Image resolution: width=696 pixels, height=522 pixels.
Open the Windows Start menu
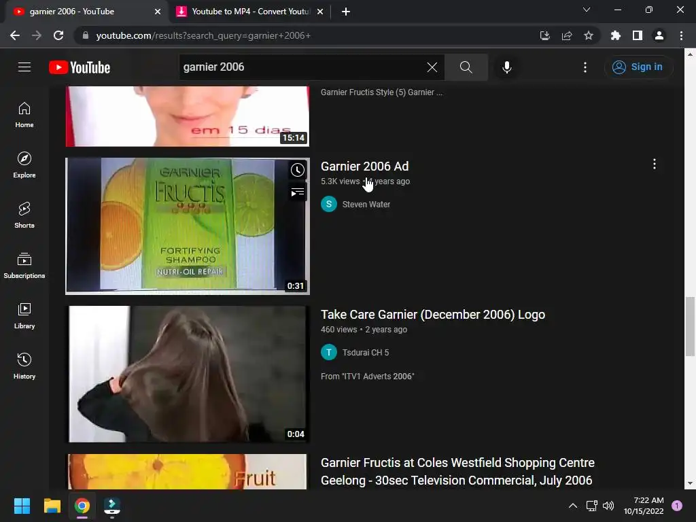coord(22,506)
